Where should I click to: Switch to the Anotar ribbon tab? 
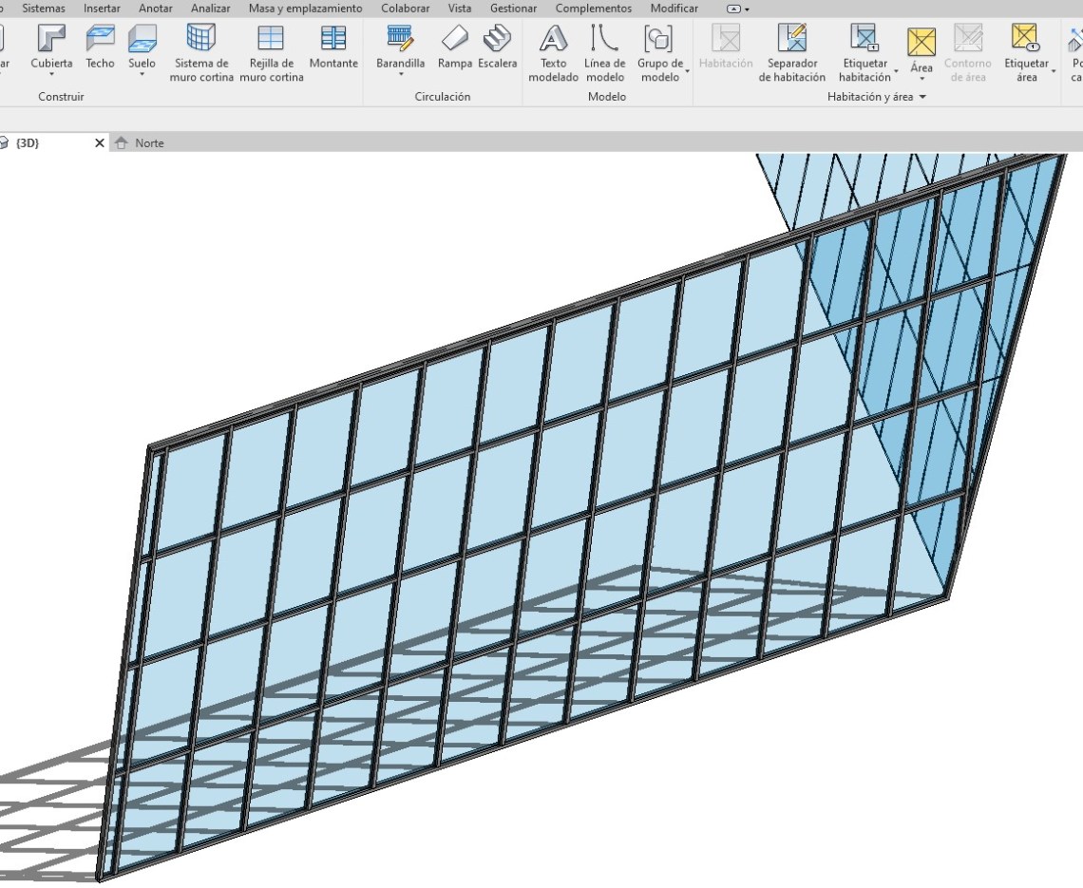155,9
